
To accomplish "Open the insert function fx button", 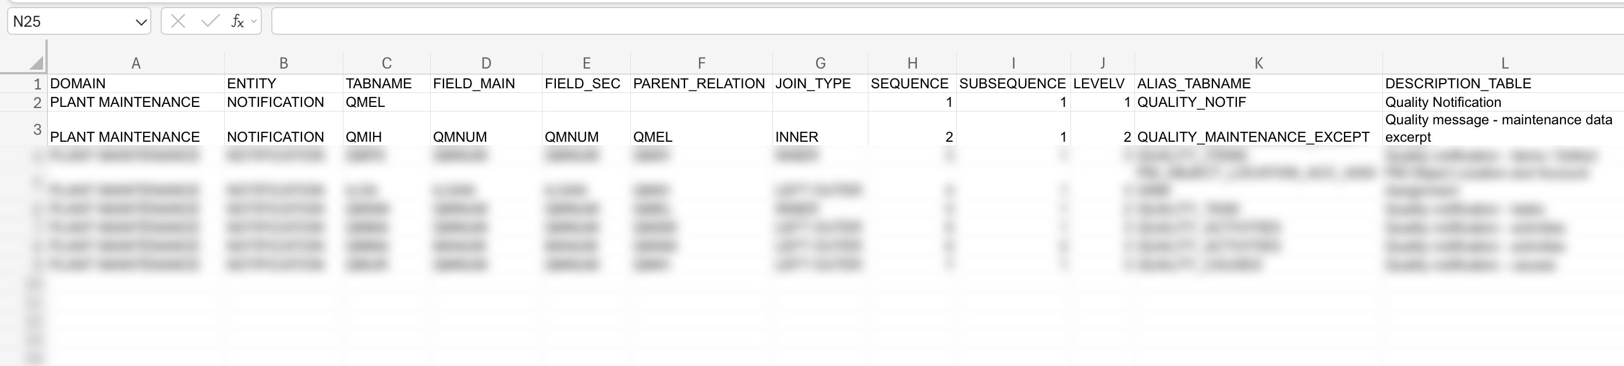I will pos(237,22).
